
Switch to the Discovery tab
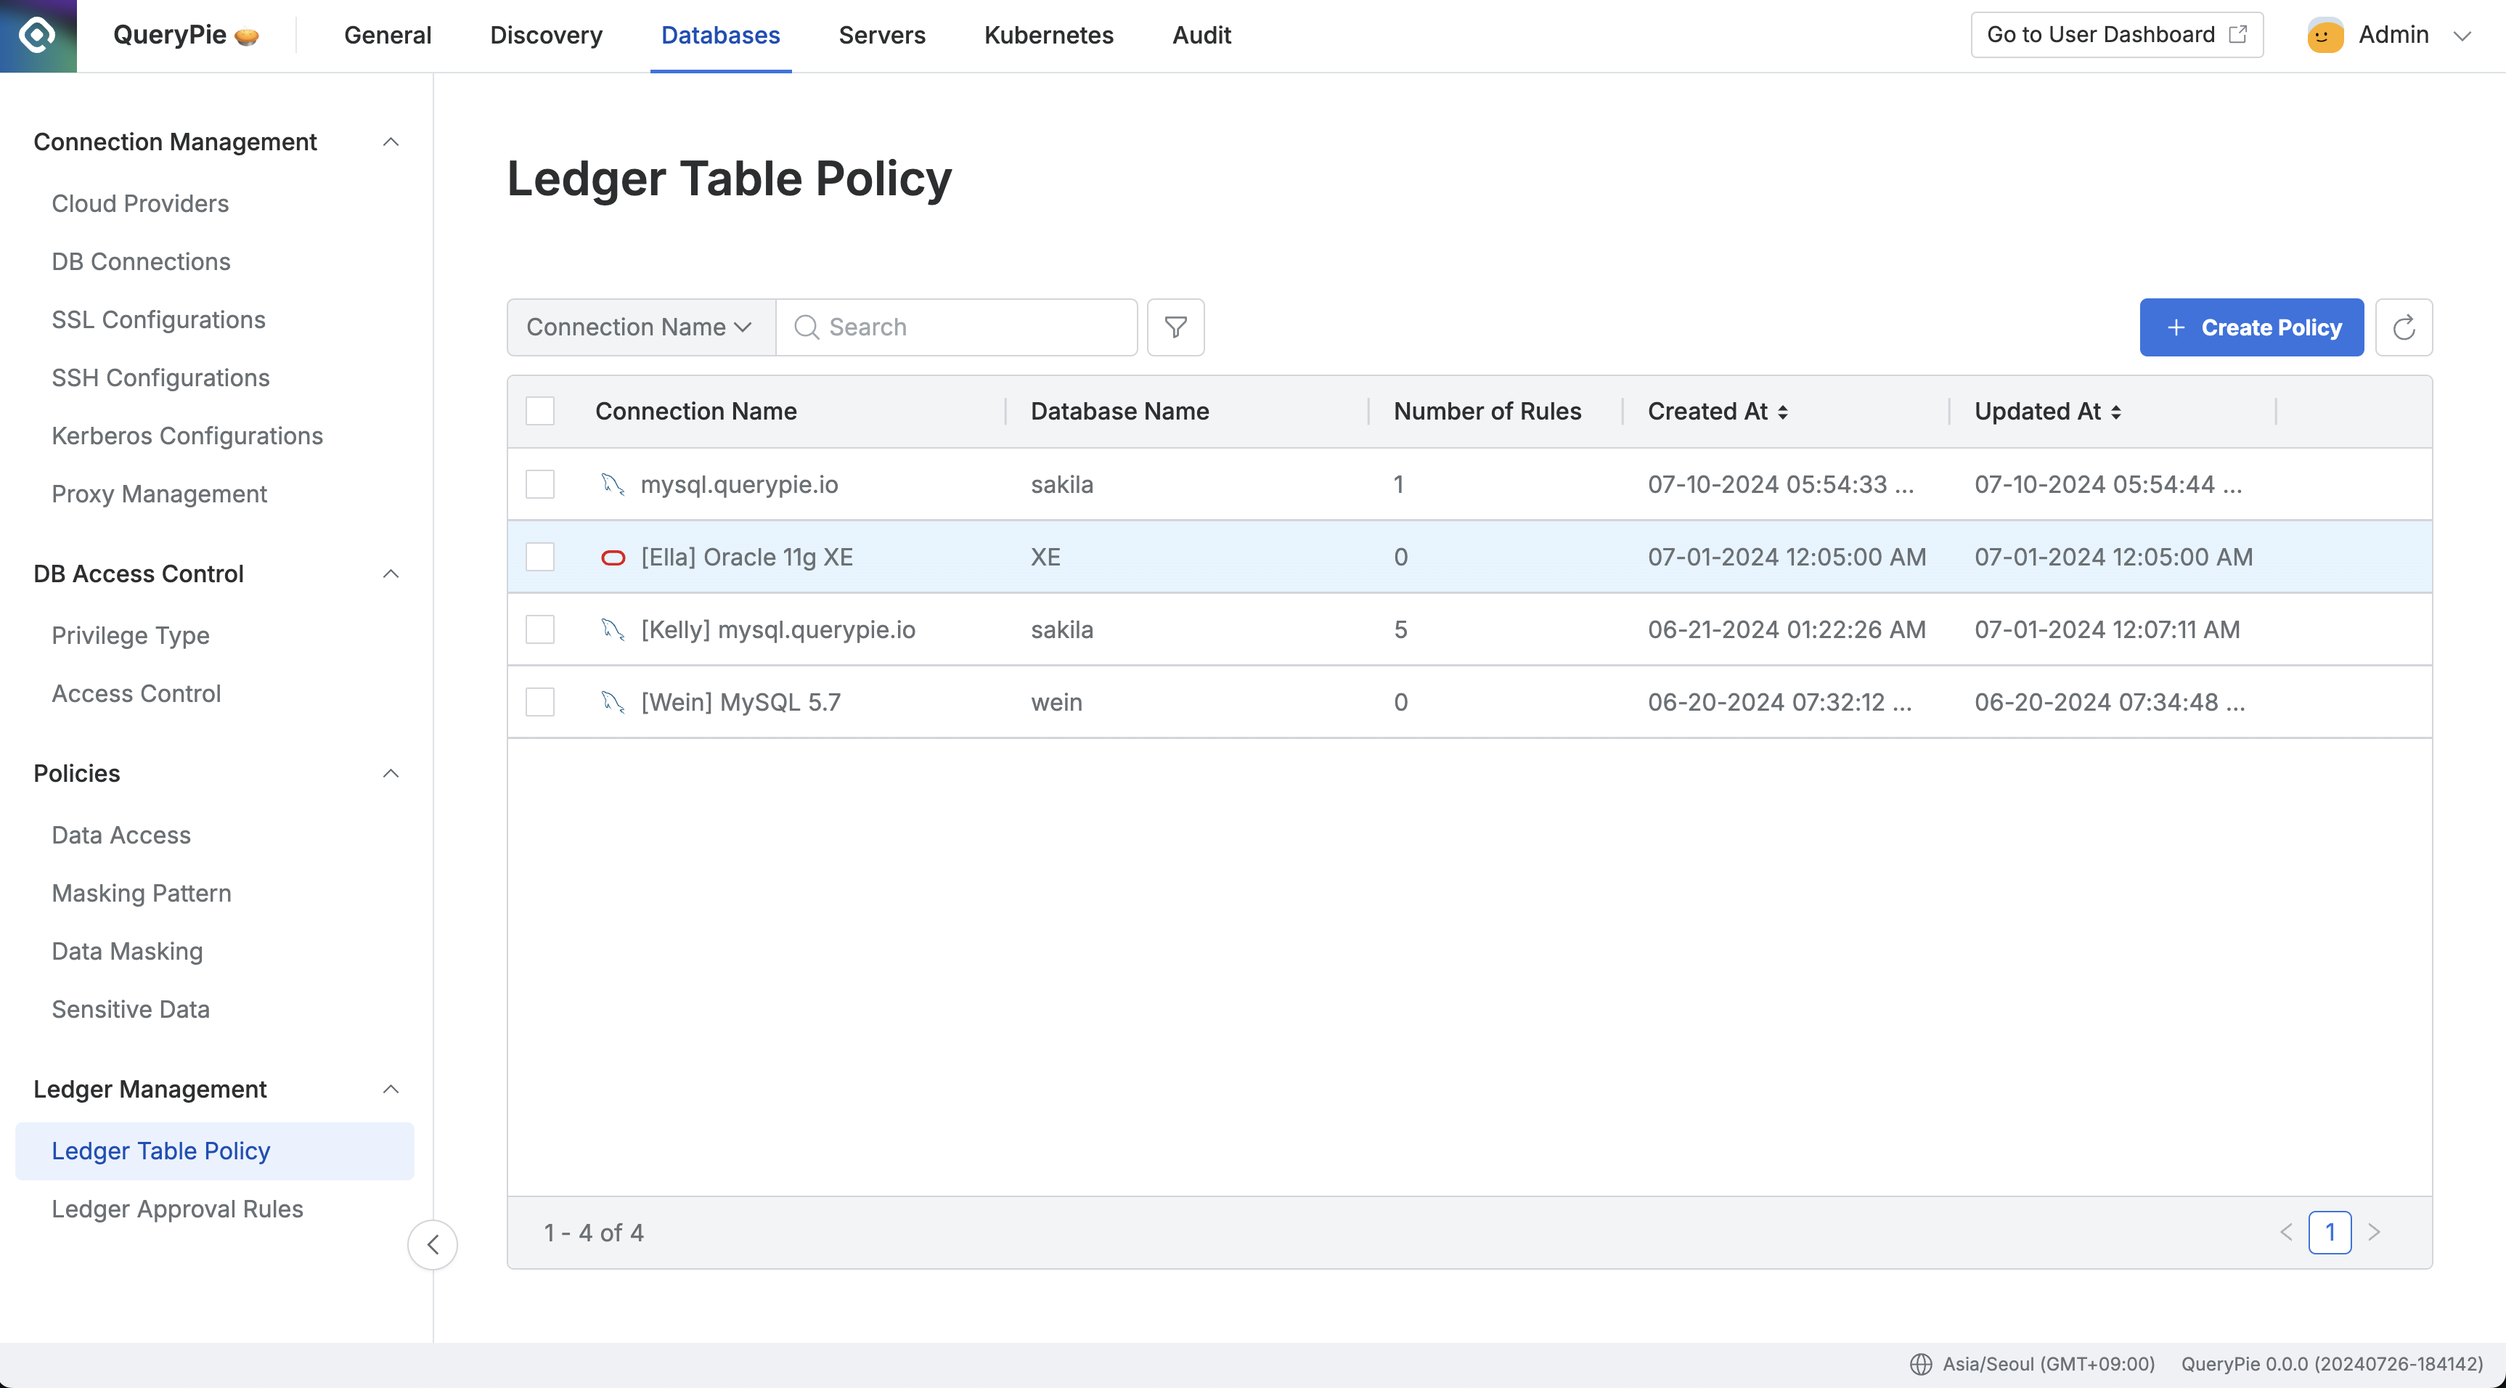pyautogui.click(x=546, y=35)
